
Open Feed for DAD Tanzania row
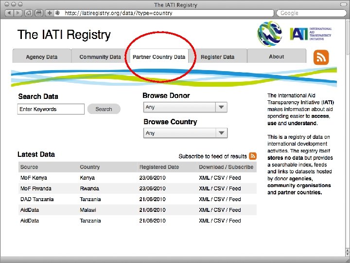pyautogui.click(x=235, y=199)
